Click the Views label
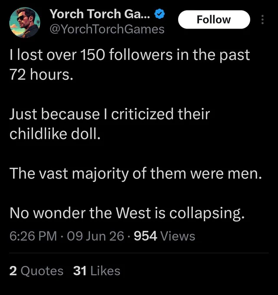Screen dimensions: 278x295 177,236
